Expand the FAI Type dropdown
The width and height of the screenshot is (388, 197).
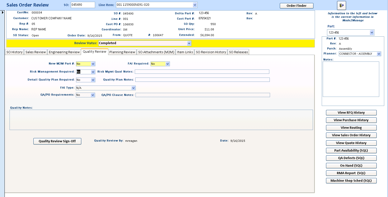tap(134, 88)
